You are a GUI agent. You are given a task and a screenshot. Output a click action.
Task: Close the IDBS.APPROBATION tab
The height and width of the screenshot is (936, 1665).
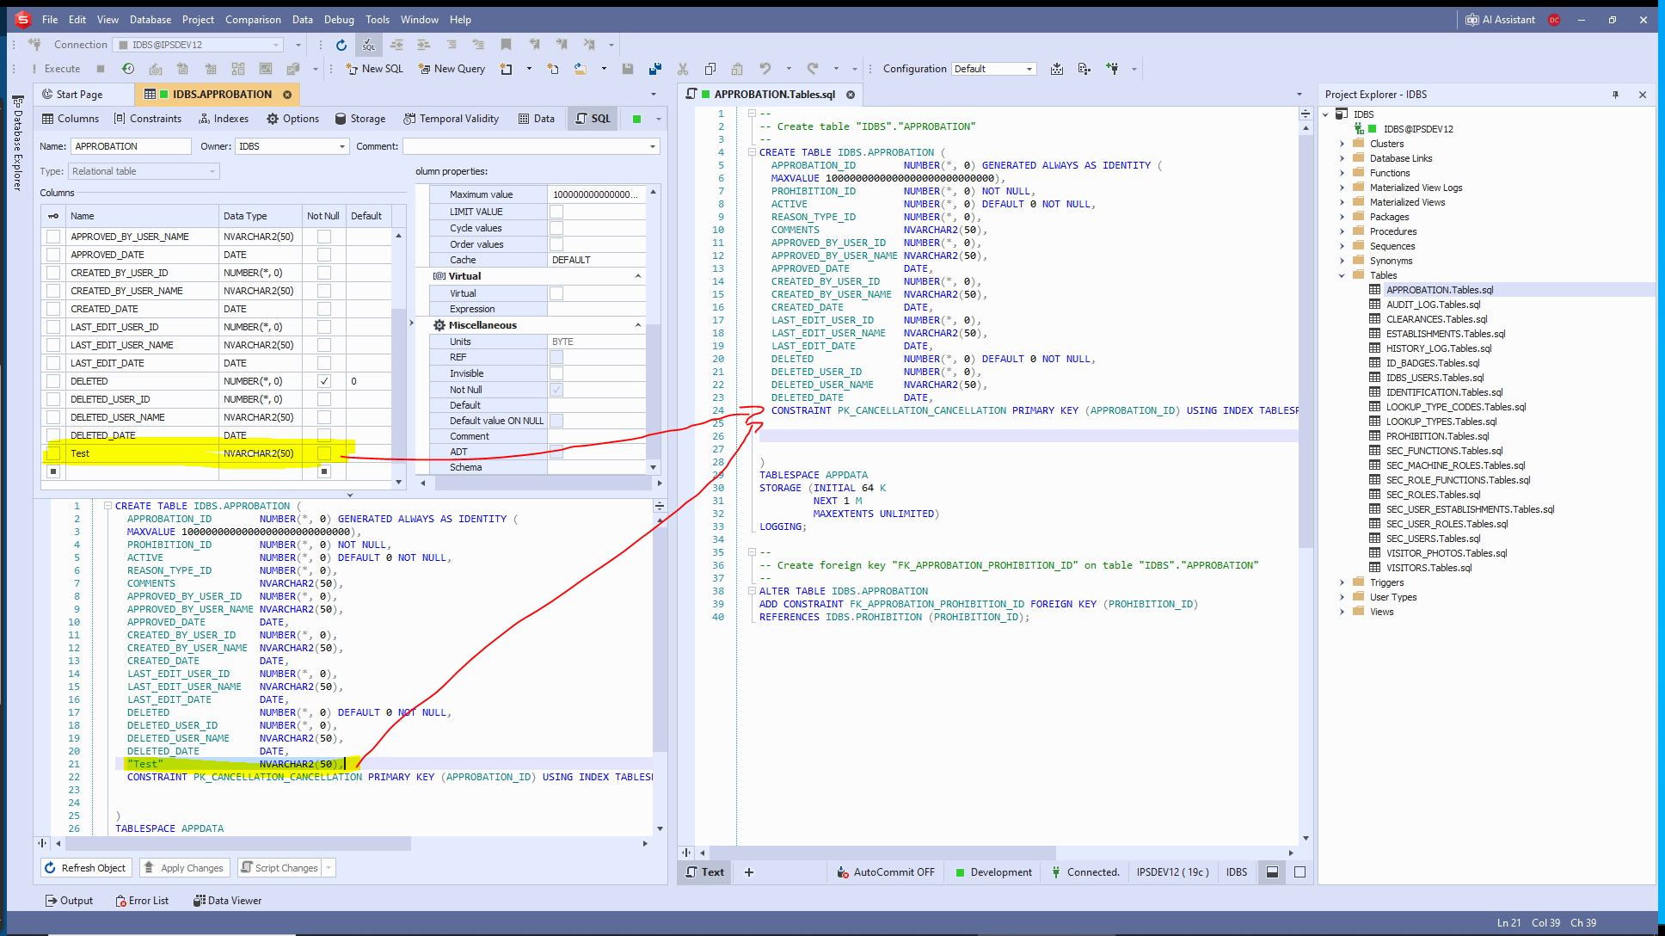287,95
